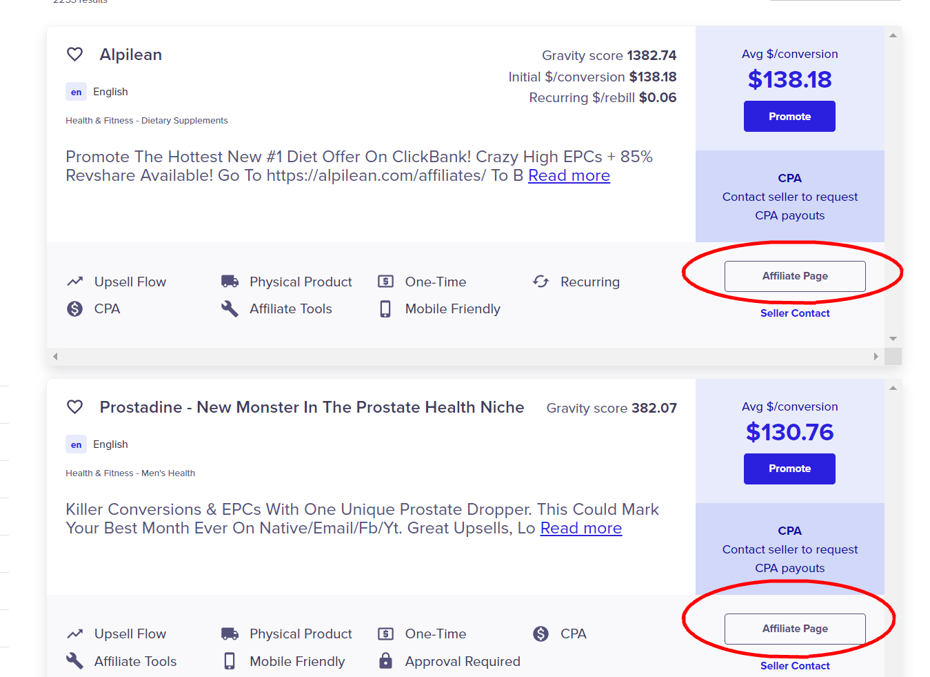Expand Prostadine description via Read more

(x=580, y=528)
